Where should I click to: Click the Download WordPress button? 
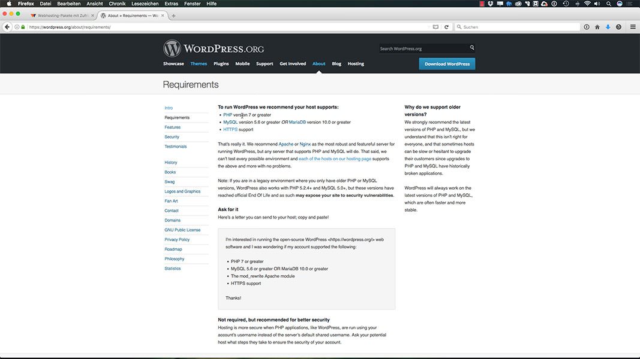coord(447,64)
